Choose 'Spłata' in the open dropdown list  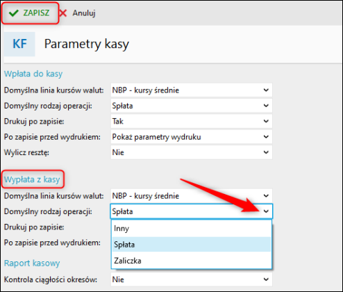point(192,245)
